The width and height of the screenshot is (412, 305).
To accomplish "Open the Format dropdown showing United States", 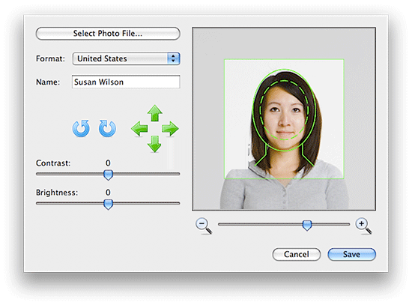I will [x=126, y=58].
